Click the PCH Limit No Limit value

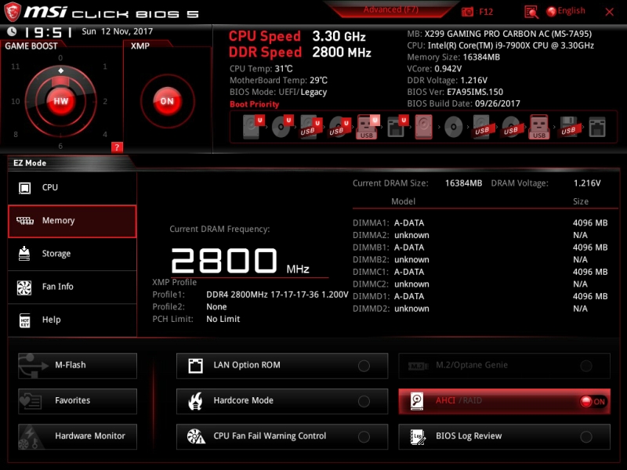click(x=223, y=319)
